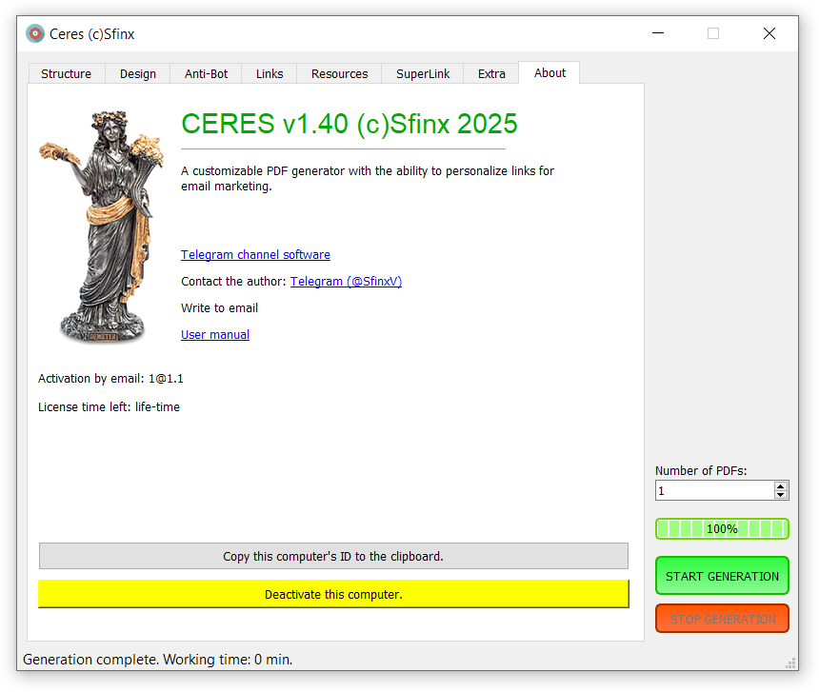Select the Links tab
819x692 pixels.
[x=270, y=74]
